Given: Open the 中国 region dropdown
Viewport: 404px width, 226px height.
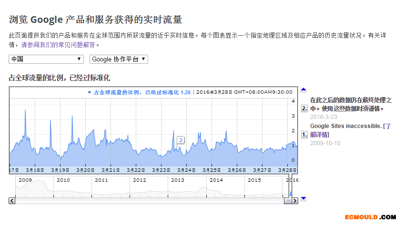Looking at the screenshot, I should tap(47, 59).
